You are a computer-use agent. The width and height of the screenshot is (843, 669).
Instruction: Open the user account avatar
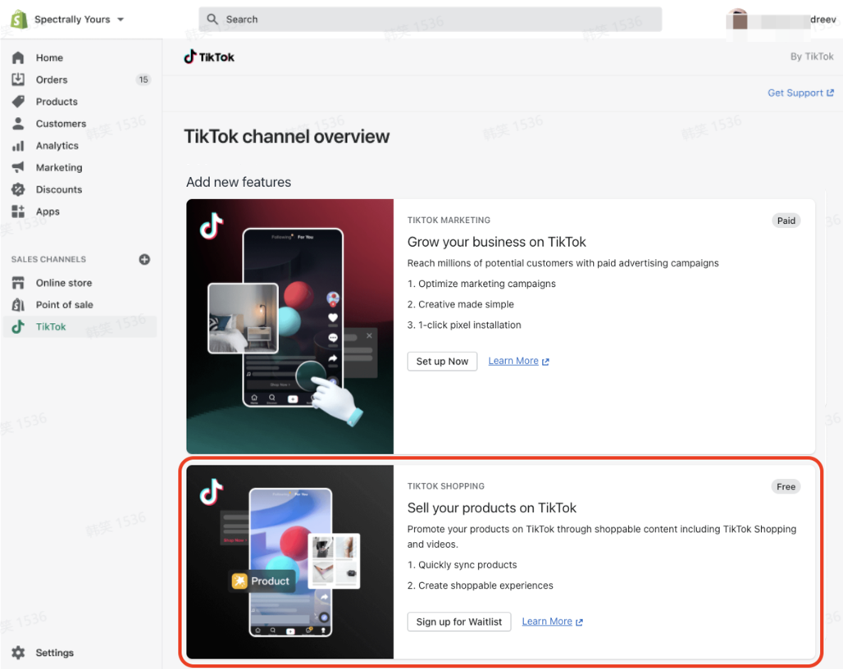point(740,20)
